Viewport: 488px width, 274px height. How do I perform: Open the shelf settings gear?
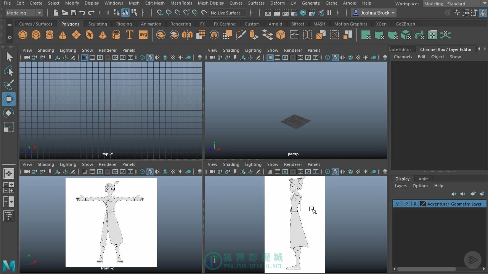[x=10, y=37]
